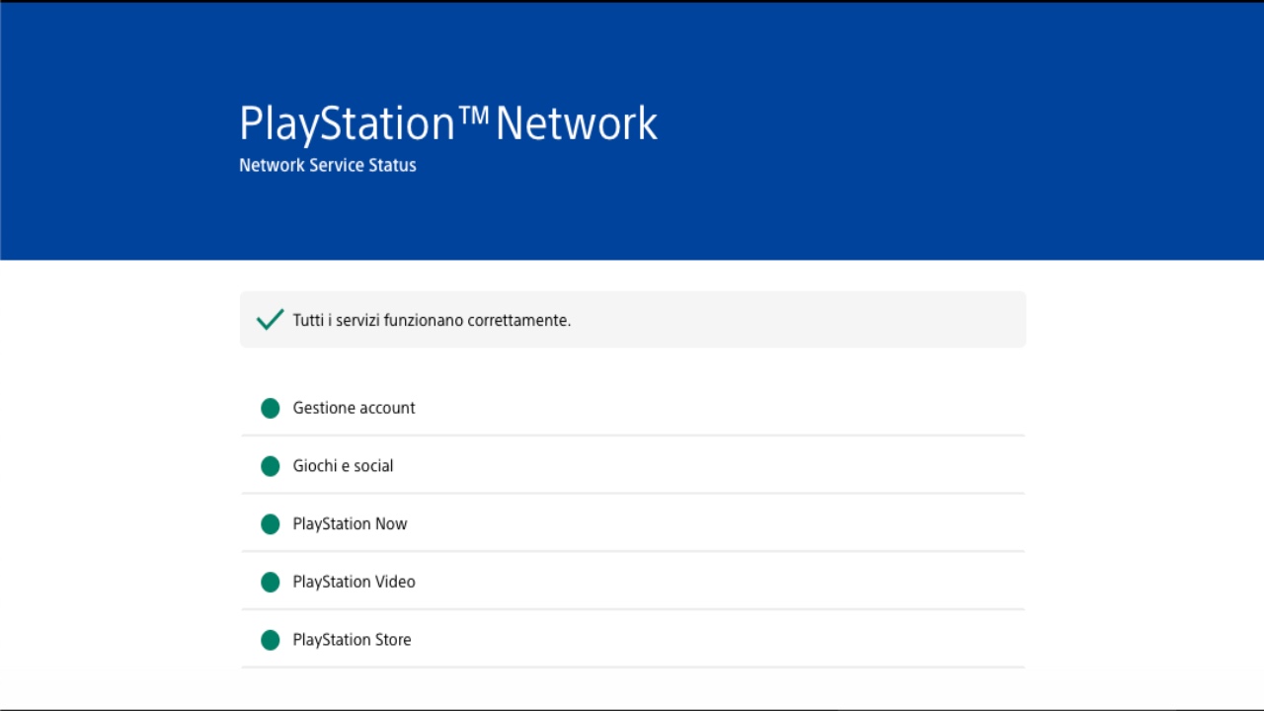1264x711 pixels.
Task: Select the PlayStation Video label text
Action: (354, 583)
